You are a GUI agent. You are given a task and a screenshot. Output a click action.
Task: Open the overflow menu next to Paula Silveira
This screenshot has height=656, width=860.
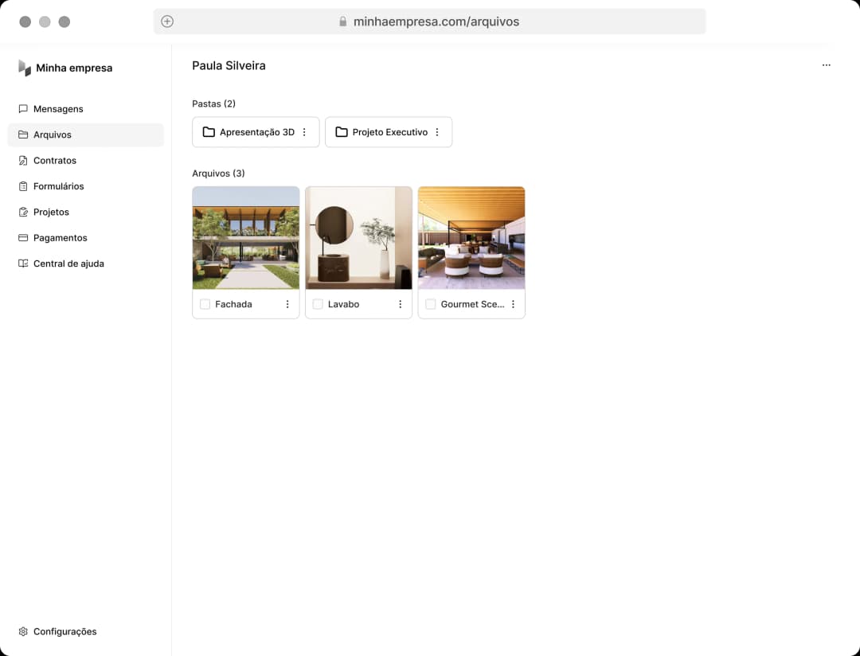click(827, 64)
